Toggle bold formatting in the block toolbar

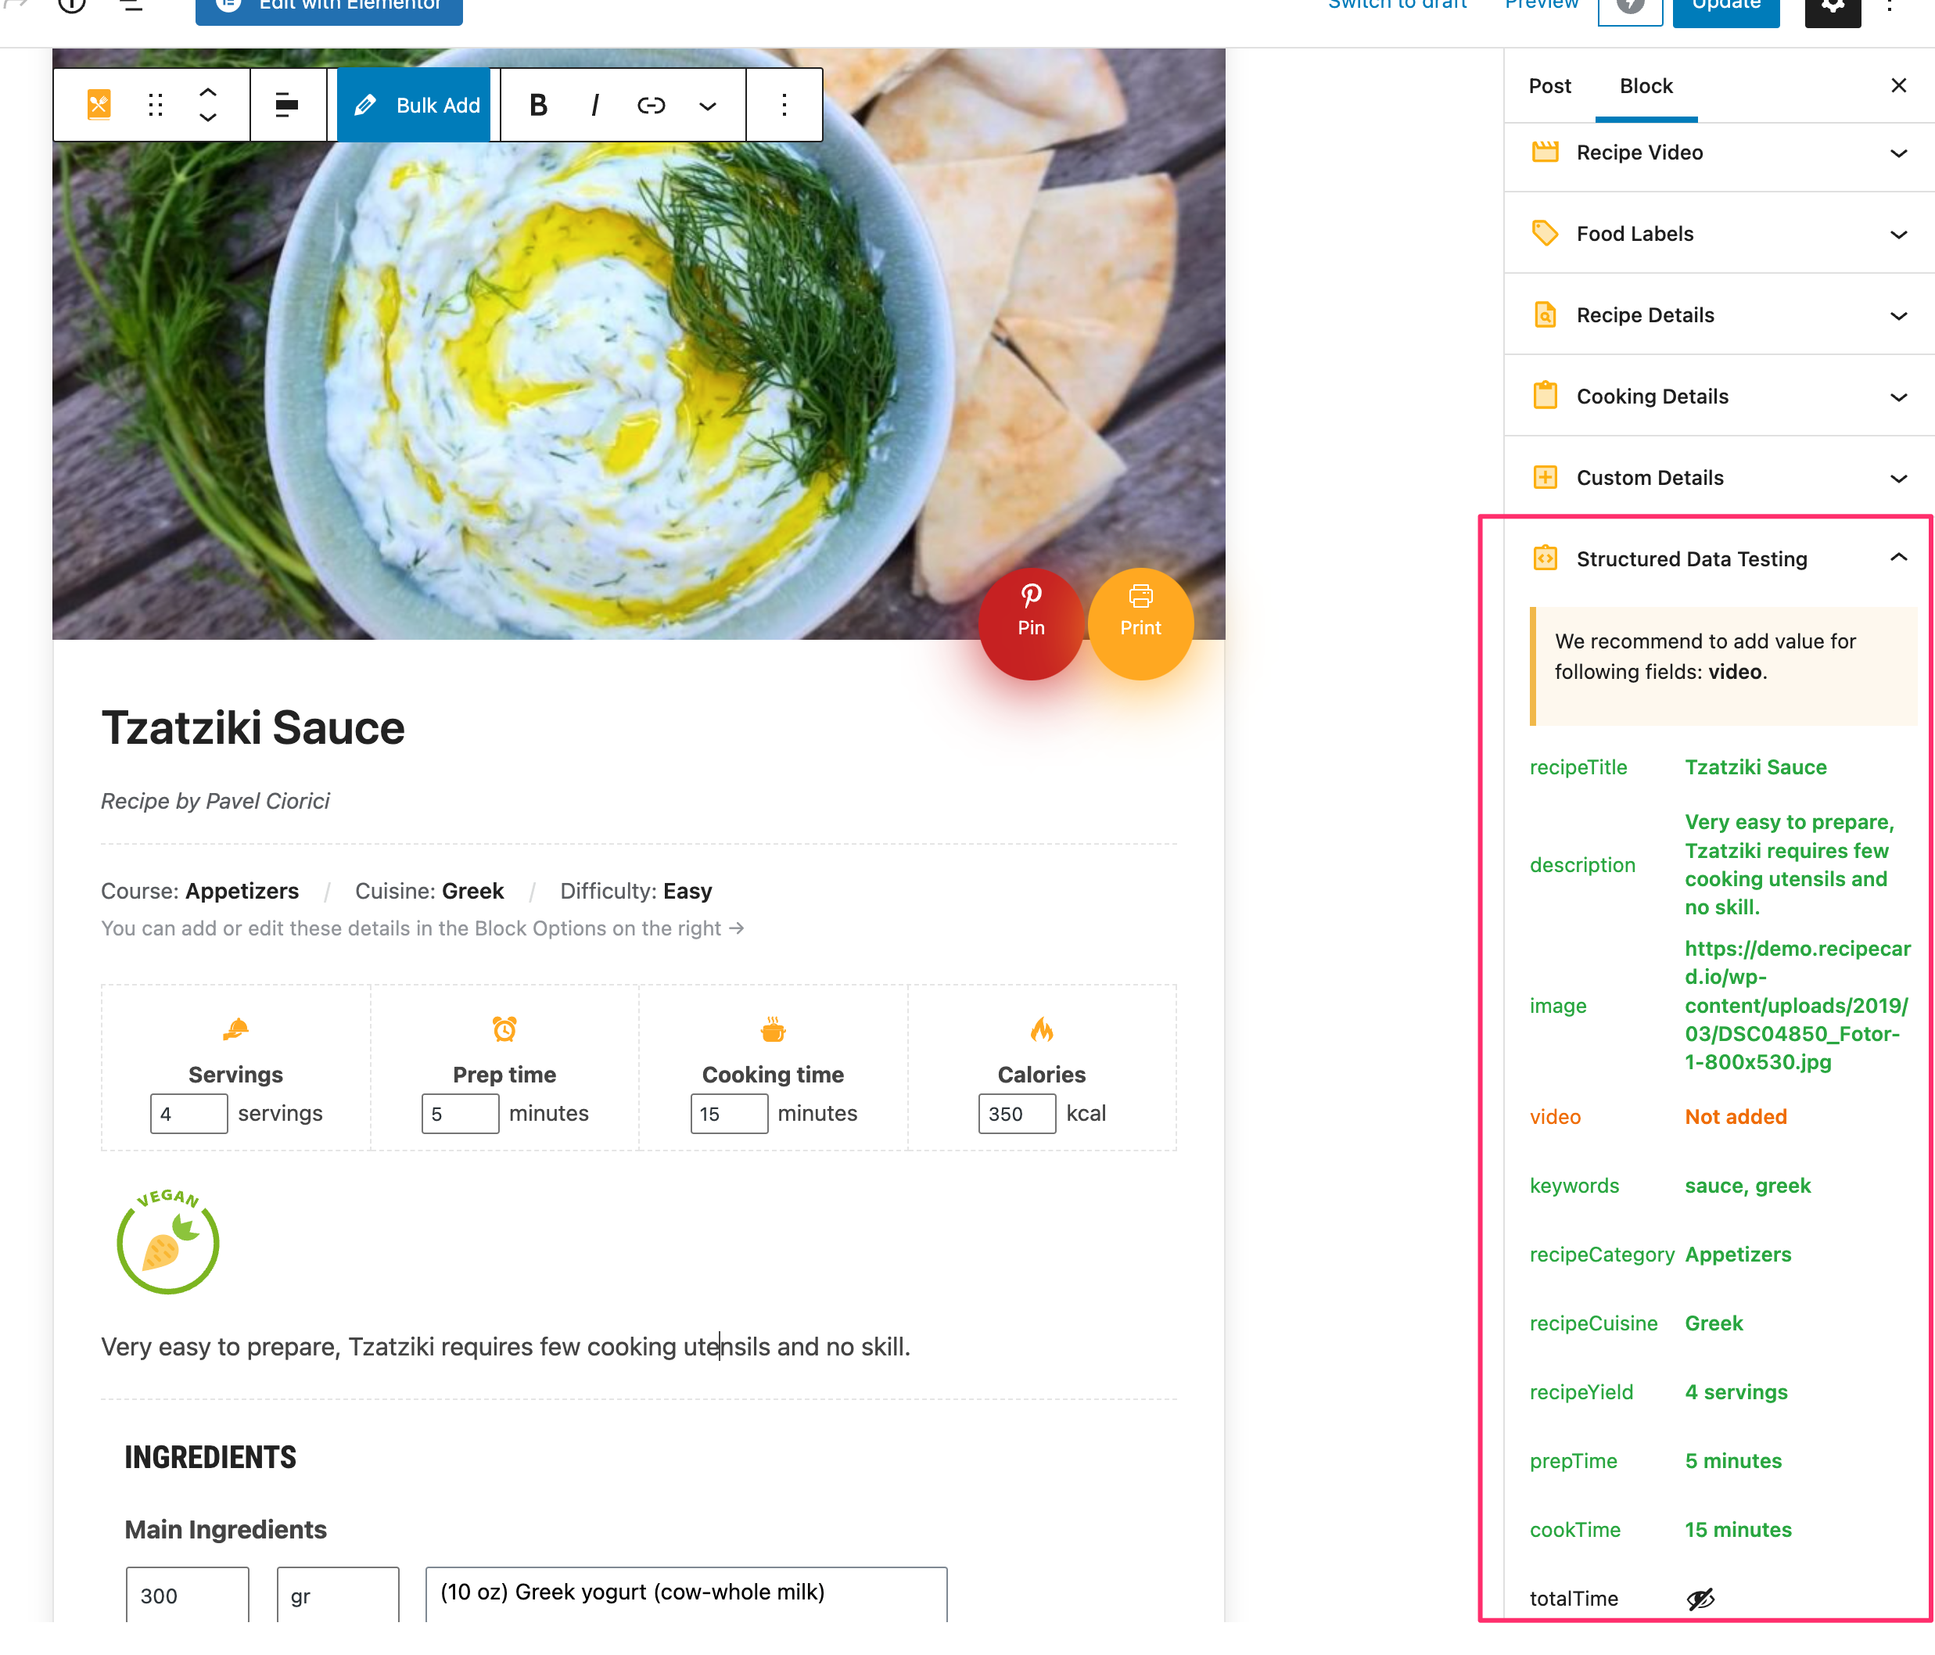point(538,105)
